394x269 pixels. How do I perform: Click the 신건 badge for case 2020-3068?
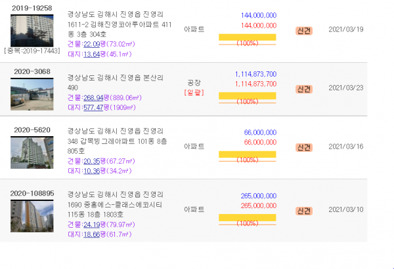tap(304, 89)
